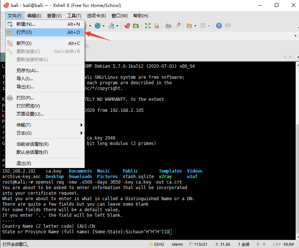Open the new file transfer folder icon

pyautogui.click(x=189, y=26)
